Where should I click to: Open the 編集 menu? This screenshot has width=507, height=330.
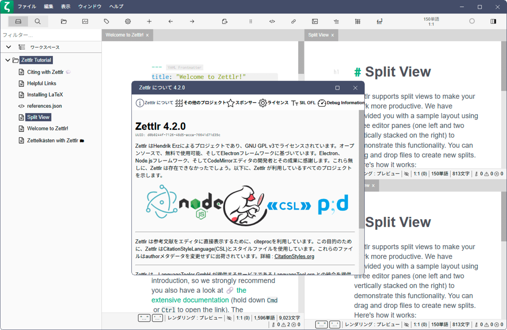pyautogui.click(x=49, y=7)
